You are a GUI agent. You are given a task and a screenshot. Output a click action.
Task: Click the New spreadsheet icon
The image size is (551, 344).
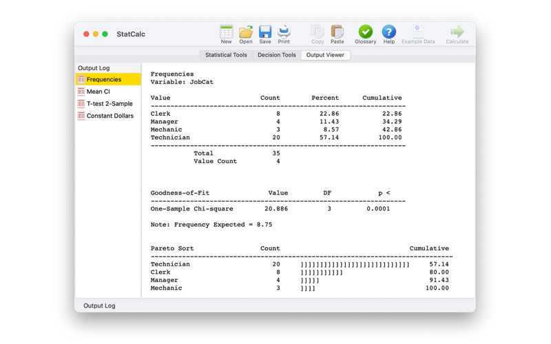click(x=226, y=32)
